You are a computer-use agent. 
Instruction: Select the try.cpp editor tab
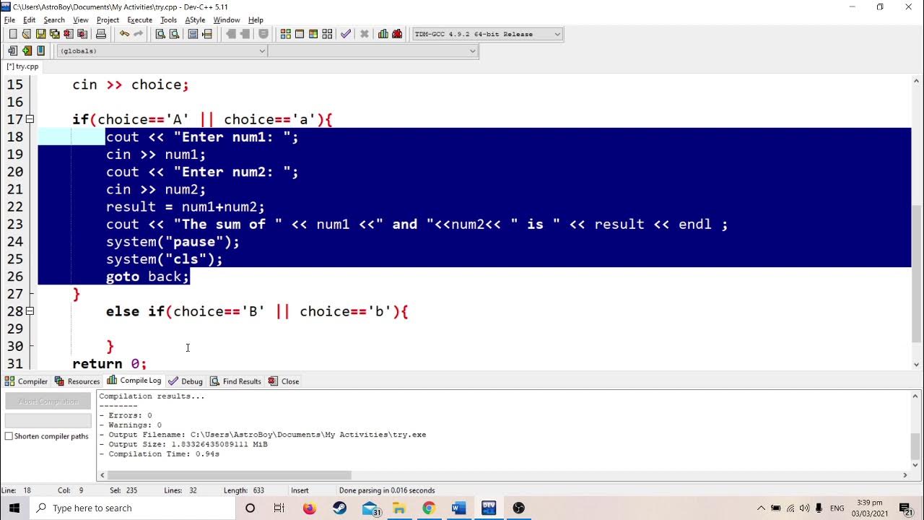[x=22, y=66]
